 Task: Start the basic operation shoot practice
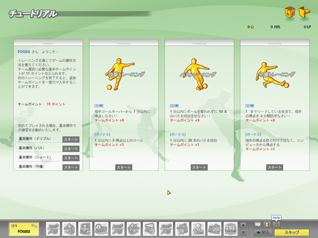click(x=71, y=158)
